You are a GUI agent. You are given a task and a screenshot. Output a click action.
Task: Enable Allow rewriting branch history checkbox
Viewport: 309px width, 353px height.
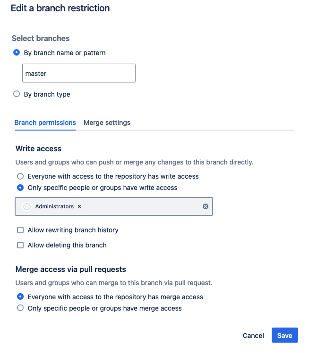click(20, 230)
